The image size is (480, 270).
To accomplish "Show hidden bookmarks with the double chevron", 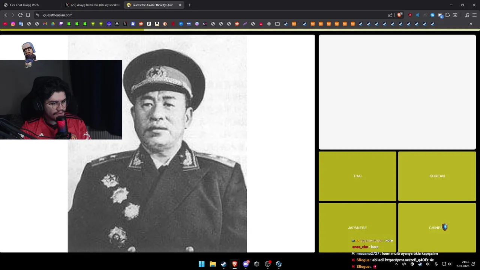I will pos(471,24).
